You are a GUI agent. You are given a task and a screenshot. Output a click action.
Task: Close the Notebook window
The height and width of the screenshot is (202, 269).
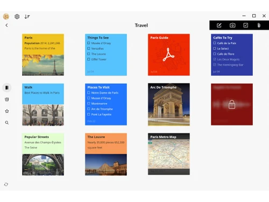(264, 16)
